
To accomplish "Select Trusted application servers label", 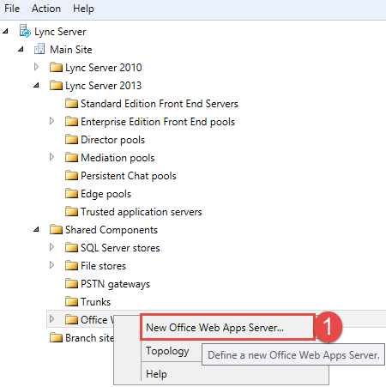I will (142, 212).
